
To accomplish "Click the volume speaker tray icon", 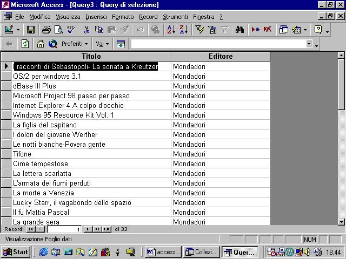I will click(307, 252).
